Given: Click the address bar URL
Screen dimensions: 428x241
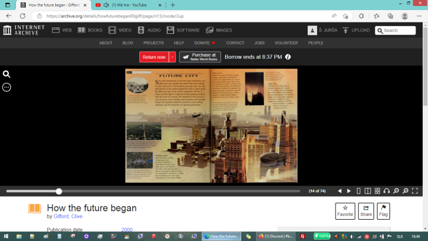Looking at the screenshot, I should tap(115, 16).
